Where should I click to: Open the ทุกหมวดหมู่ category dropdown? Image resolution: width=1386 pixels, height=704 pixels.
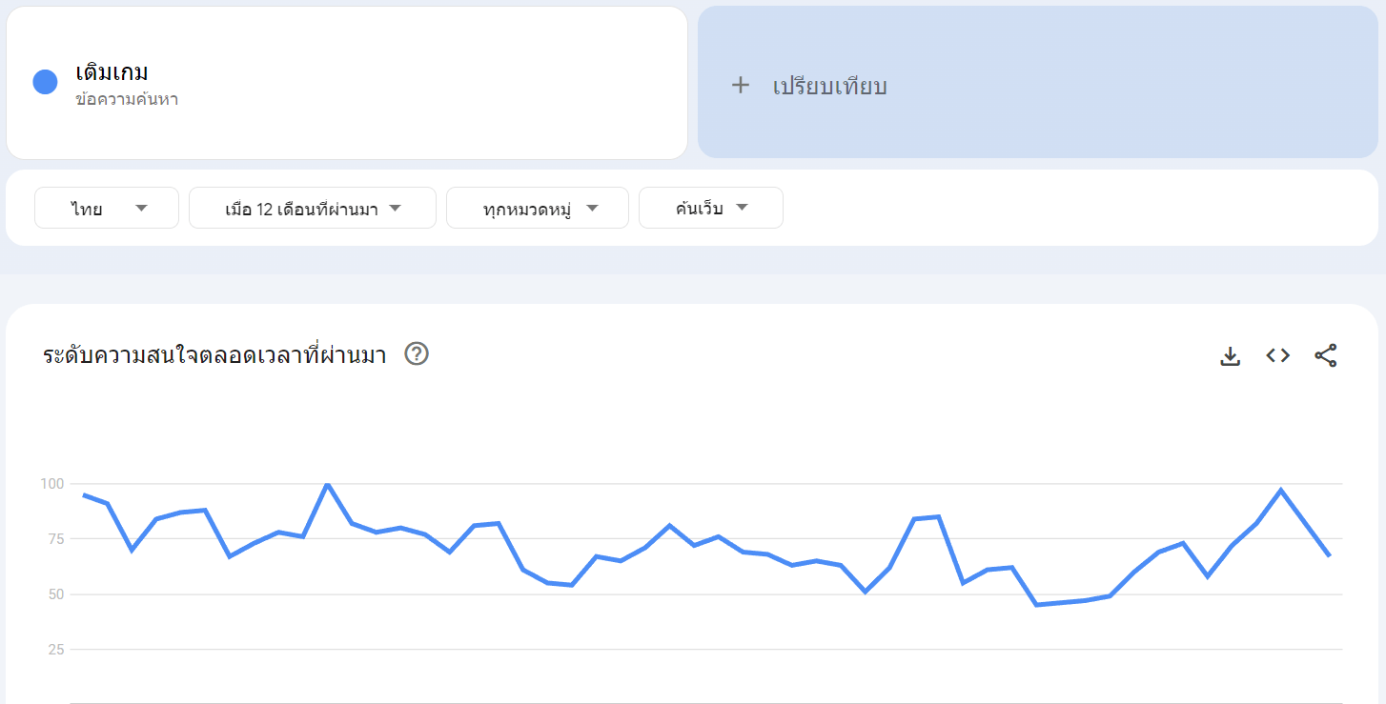click(537, 207)
